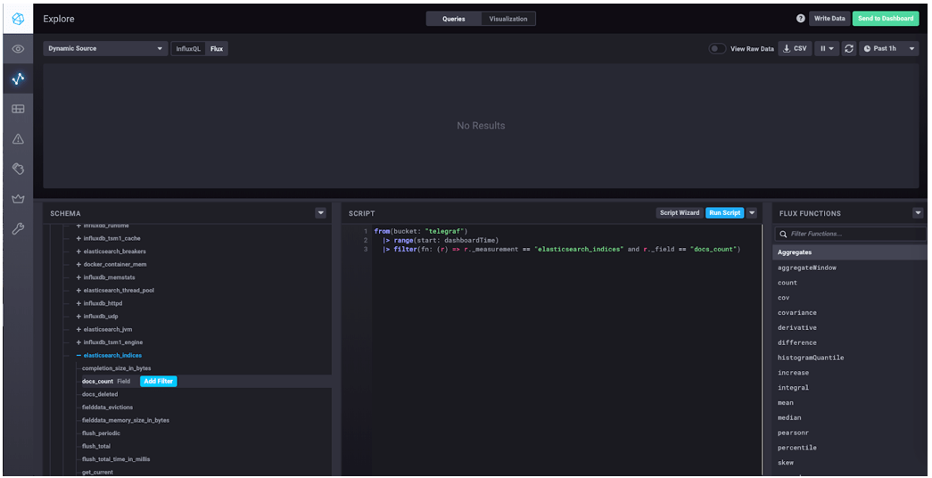Viewport: 932px width, 478px height.
Task: Switch to the Visualization tab
Action: click(508, 19)
